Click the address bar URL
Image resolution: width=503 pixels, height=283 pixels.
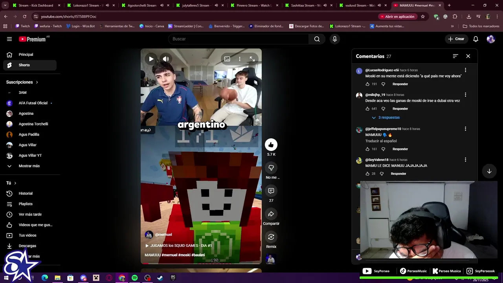(69, 17)
